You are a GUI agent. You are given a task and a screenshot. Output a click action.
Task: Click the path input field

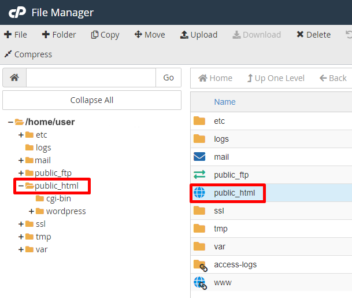91,78
